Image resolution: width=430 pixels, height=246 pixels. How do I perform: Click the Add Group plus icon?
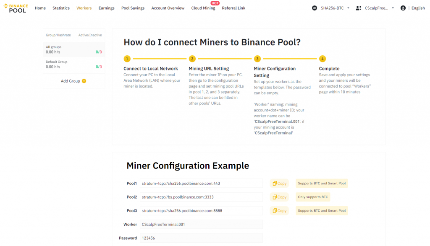pos(84,80)
